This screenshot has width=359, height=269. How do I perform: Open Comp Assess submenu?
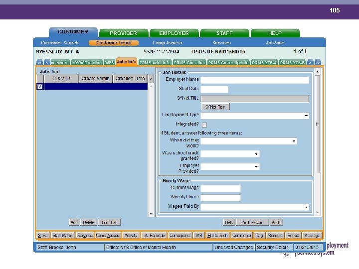(x=167, y=43)
